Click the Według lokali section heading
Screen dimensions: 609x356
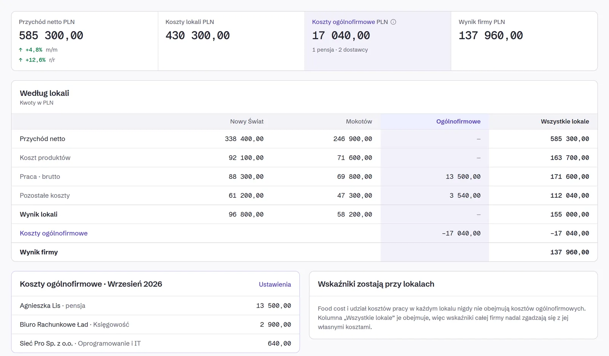45,93
